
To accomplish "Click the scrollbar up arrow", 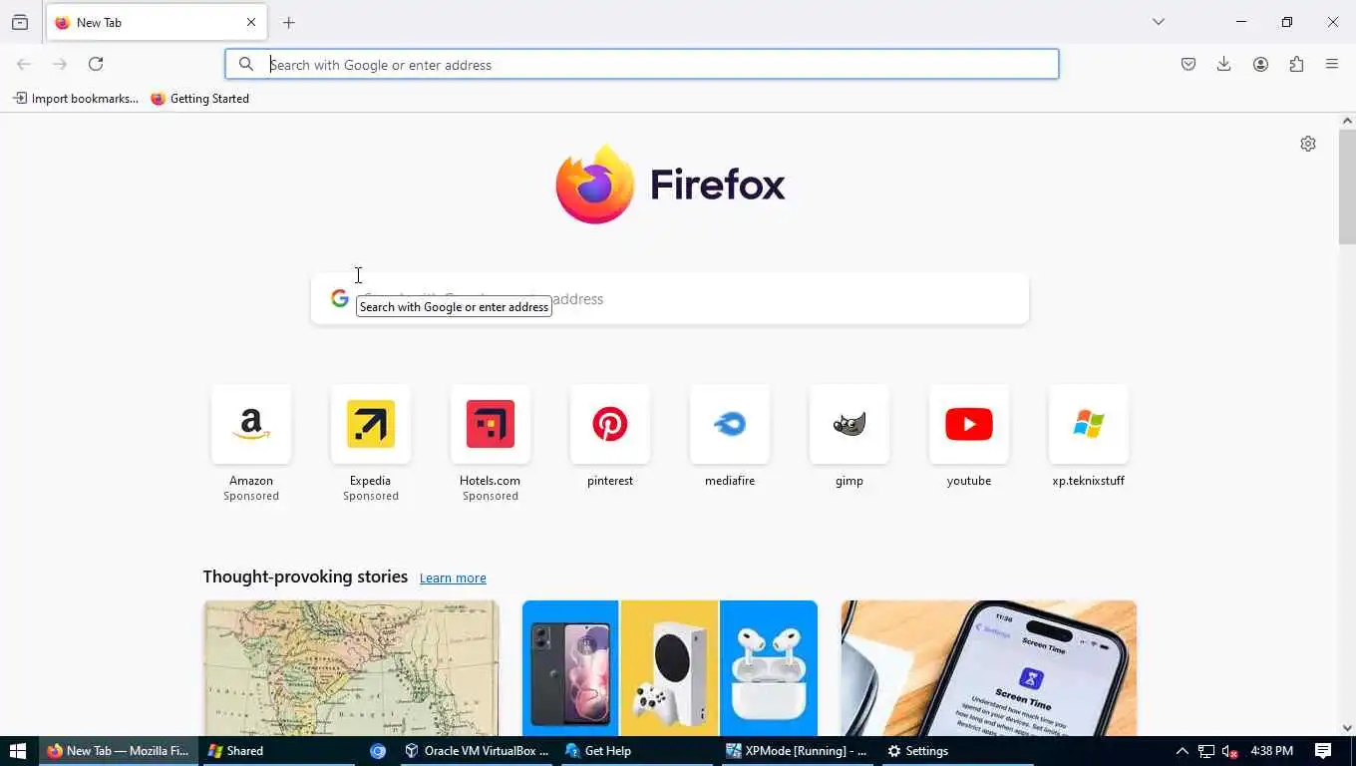I will pyautogui.click(x=1347, y=121).
